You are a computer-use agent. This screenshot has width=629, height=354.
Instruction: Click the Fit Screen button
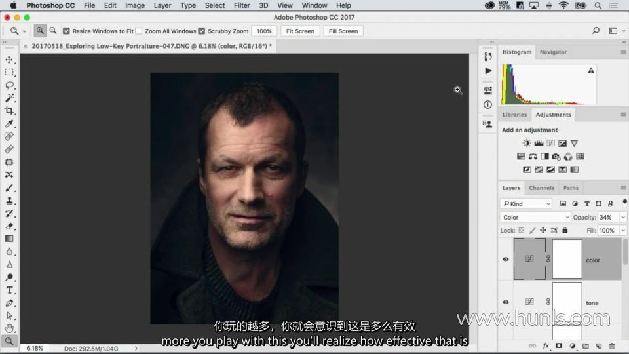click(300, 31)
